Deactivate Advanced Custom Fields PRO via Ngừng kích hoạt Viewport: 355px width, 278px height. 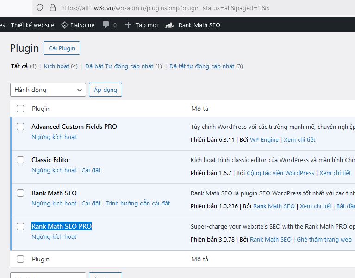54,137
